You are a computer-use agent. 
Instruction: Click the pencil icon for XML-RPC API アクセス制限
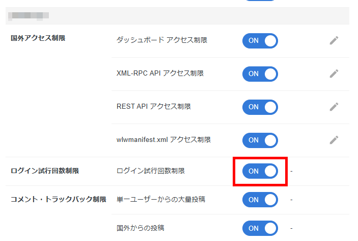334,74
